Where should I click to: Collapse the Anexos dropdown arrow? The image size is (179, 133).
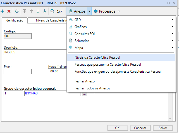pos(89,11)
